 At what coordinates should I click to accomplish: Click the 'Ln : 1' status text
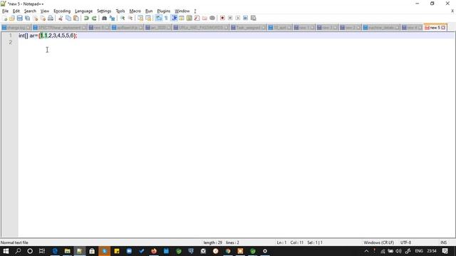click(281, 242)
